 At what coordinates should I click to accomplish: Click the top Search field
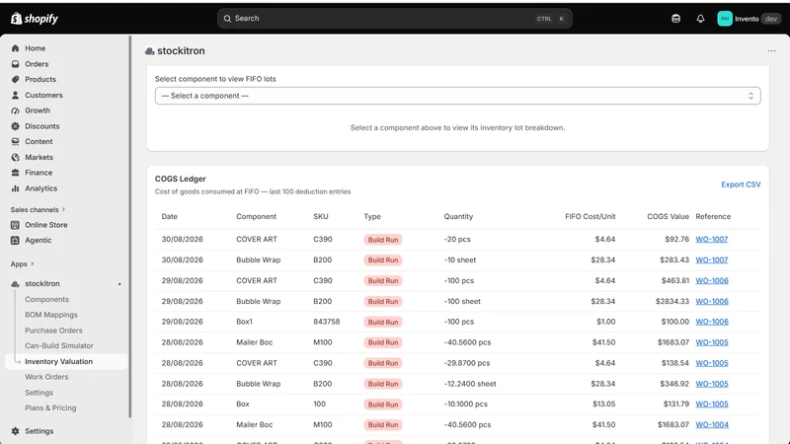point(394,19)
